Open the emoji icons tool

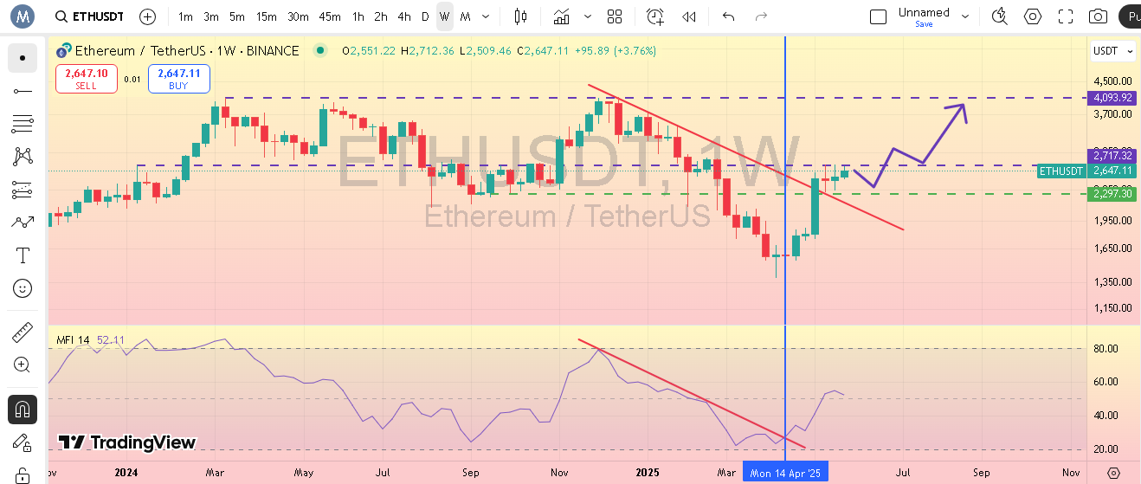click(x=23, y=288)
